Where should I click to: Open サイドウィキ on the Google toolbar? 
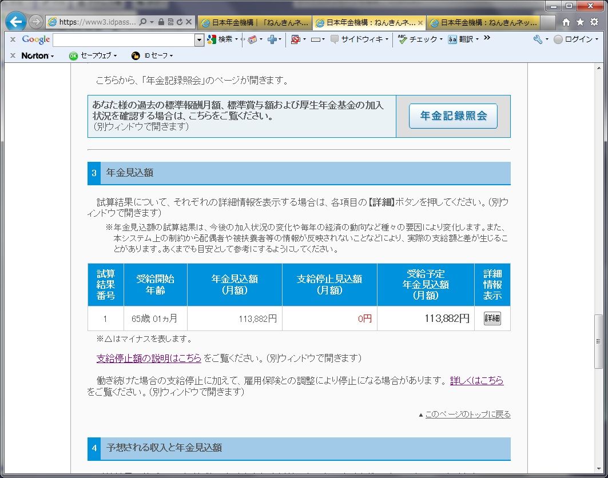tap(357, 39)
